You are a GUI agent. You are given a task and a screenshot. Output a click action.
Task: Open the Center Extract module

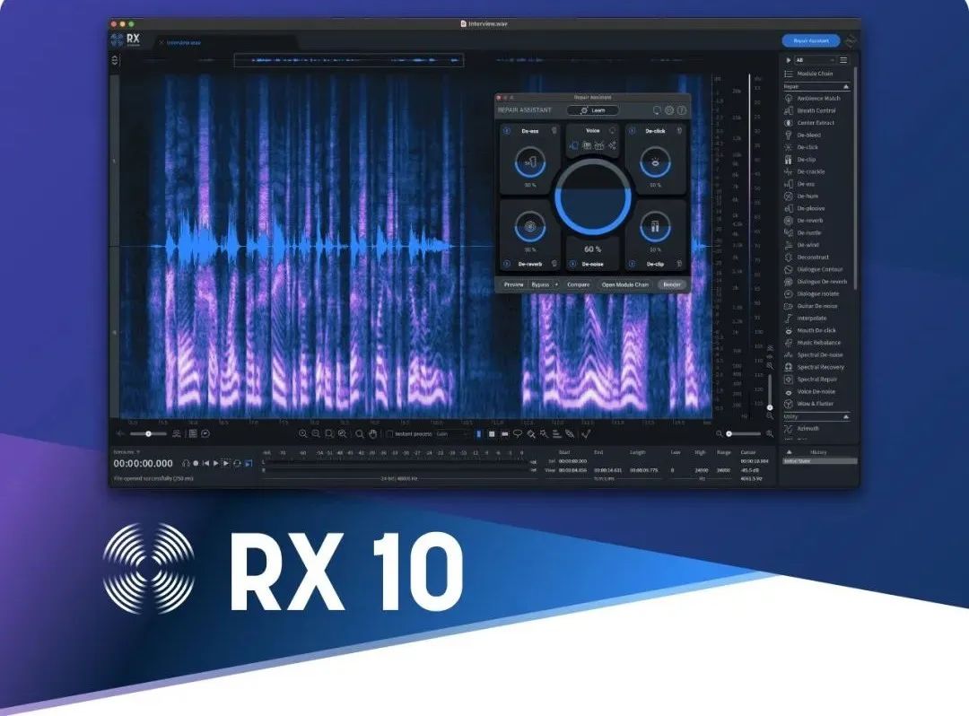[x=809, y=123]
